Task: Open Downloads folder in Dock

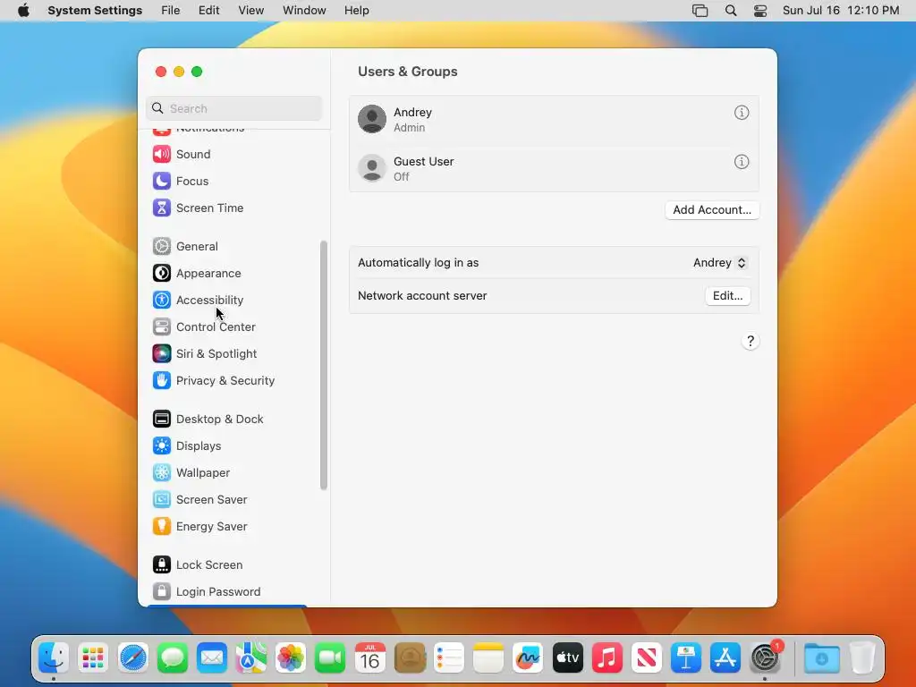Action: click(x=821, y=657)
